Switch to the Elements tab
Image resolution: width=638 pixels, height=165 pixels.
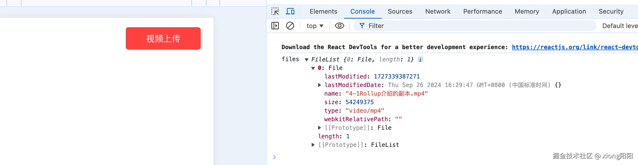[x=323, y=11]
